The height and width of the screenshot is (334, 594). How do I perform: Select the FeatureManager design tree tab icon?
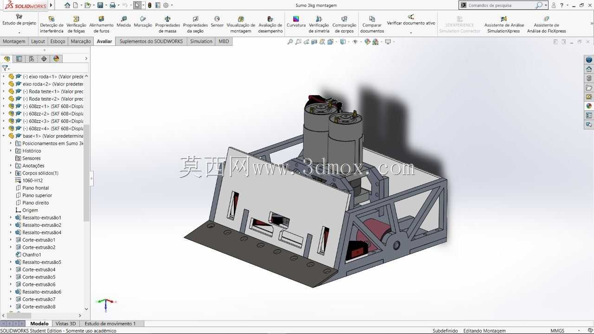(7, 59)
